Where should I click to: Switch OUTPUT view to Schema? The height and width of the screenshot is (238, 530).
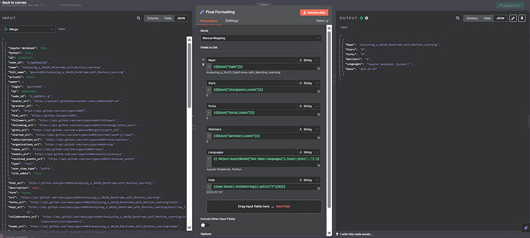472,18
